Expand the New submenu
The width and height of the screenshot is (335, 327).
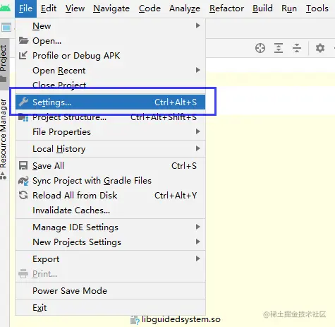(x=110, y=26)
